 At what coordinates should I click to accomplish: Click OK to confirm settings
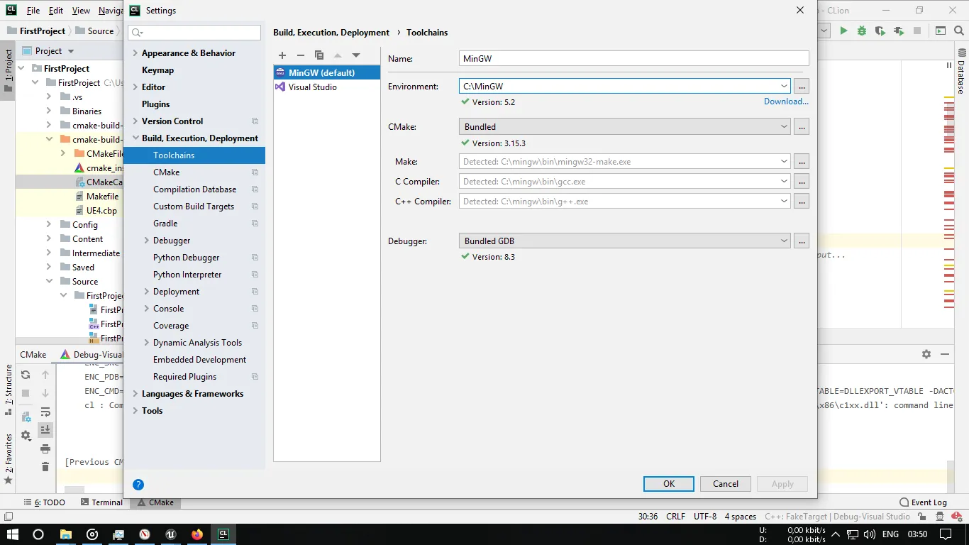[669, 484]
